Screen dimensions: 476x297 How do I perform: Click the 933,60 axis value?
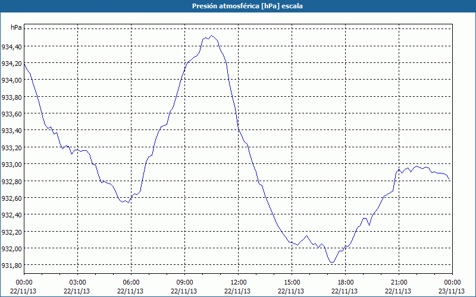[x=11, y=114]
